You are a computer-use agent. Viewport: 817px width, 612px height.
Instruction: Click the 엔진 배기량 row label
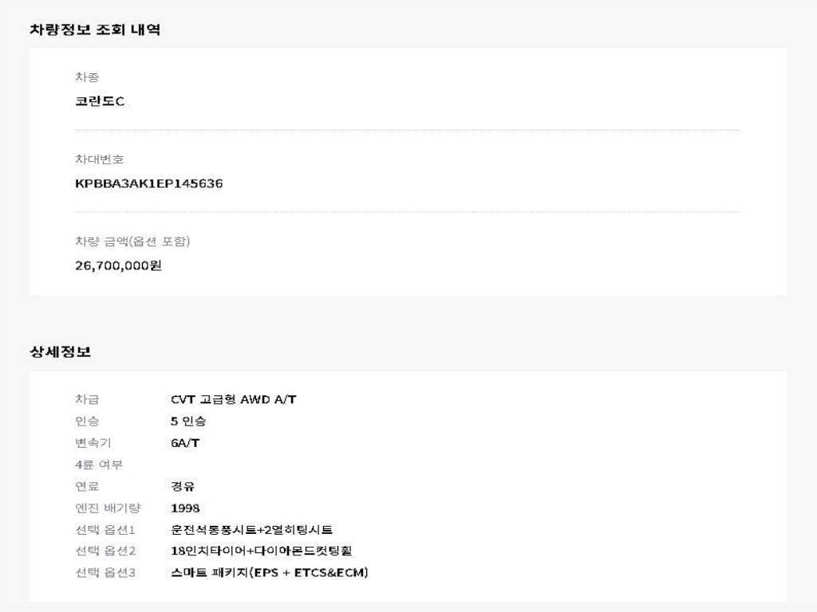click(108, 508)
